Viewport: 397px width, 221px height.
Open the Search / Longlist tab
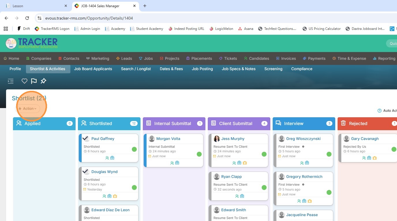coord(136,69)
